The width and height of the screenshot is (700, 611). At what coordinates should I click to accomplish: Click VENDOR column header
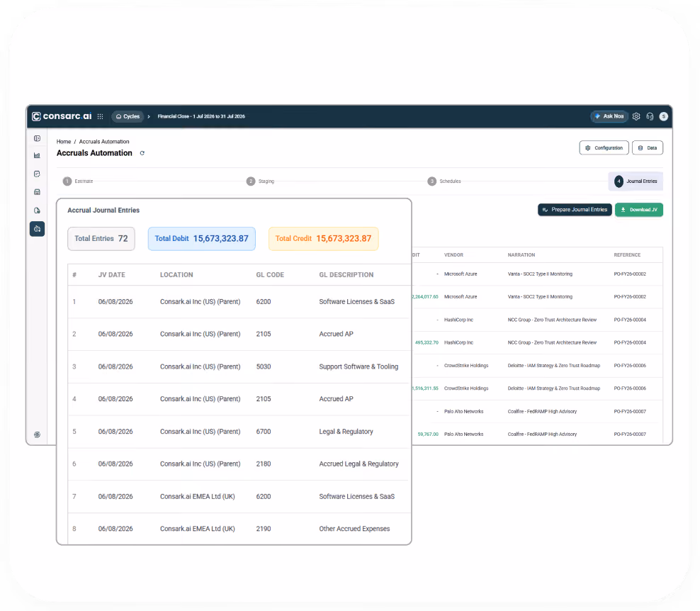tap(453, 255)
